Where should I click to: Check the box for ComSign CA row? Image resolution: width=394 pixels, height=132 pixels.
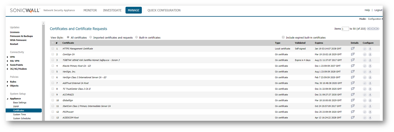(x=53, y=54)
